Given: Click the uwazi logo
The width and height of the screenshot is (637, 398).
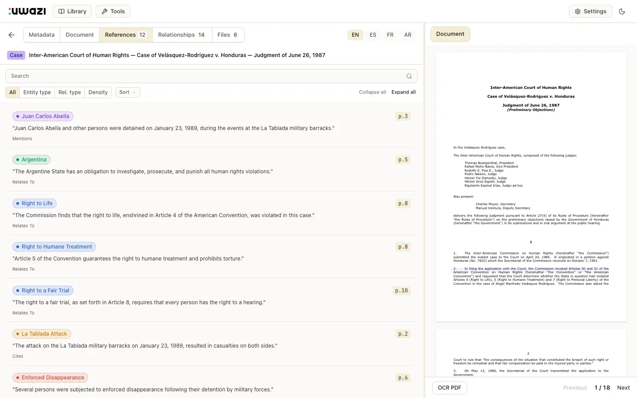Looking at the screenshot, I should pyautogui.click(x=27, y=11).
